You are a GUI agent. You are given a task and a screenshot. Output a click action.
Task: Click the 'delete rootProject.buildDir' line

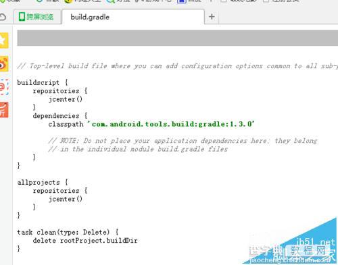[85, 241]
